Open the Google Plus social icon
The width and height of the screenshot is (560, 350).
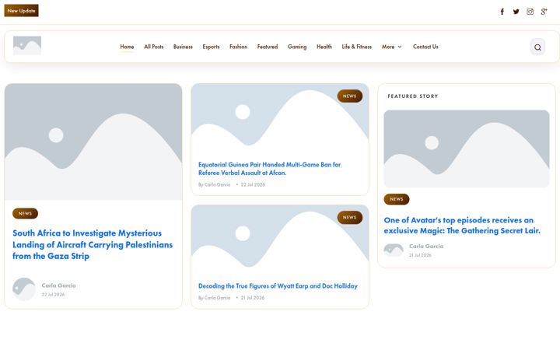(544, 12)
